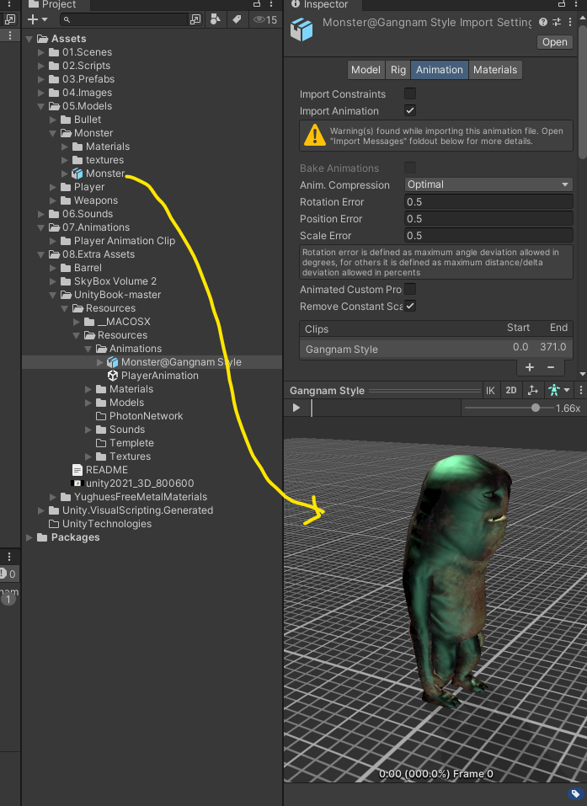Enable Import Constraints checkbox

pos(409,93)
